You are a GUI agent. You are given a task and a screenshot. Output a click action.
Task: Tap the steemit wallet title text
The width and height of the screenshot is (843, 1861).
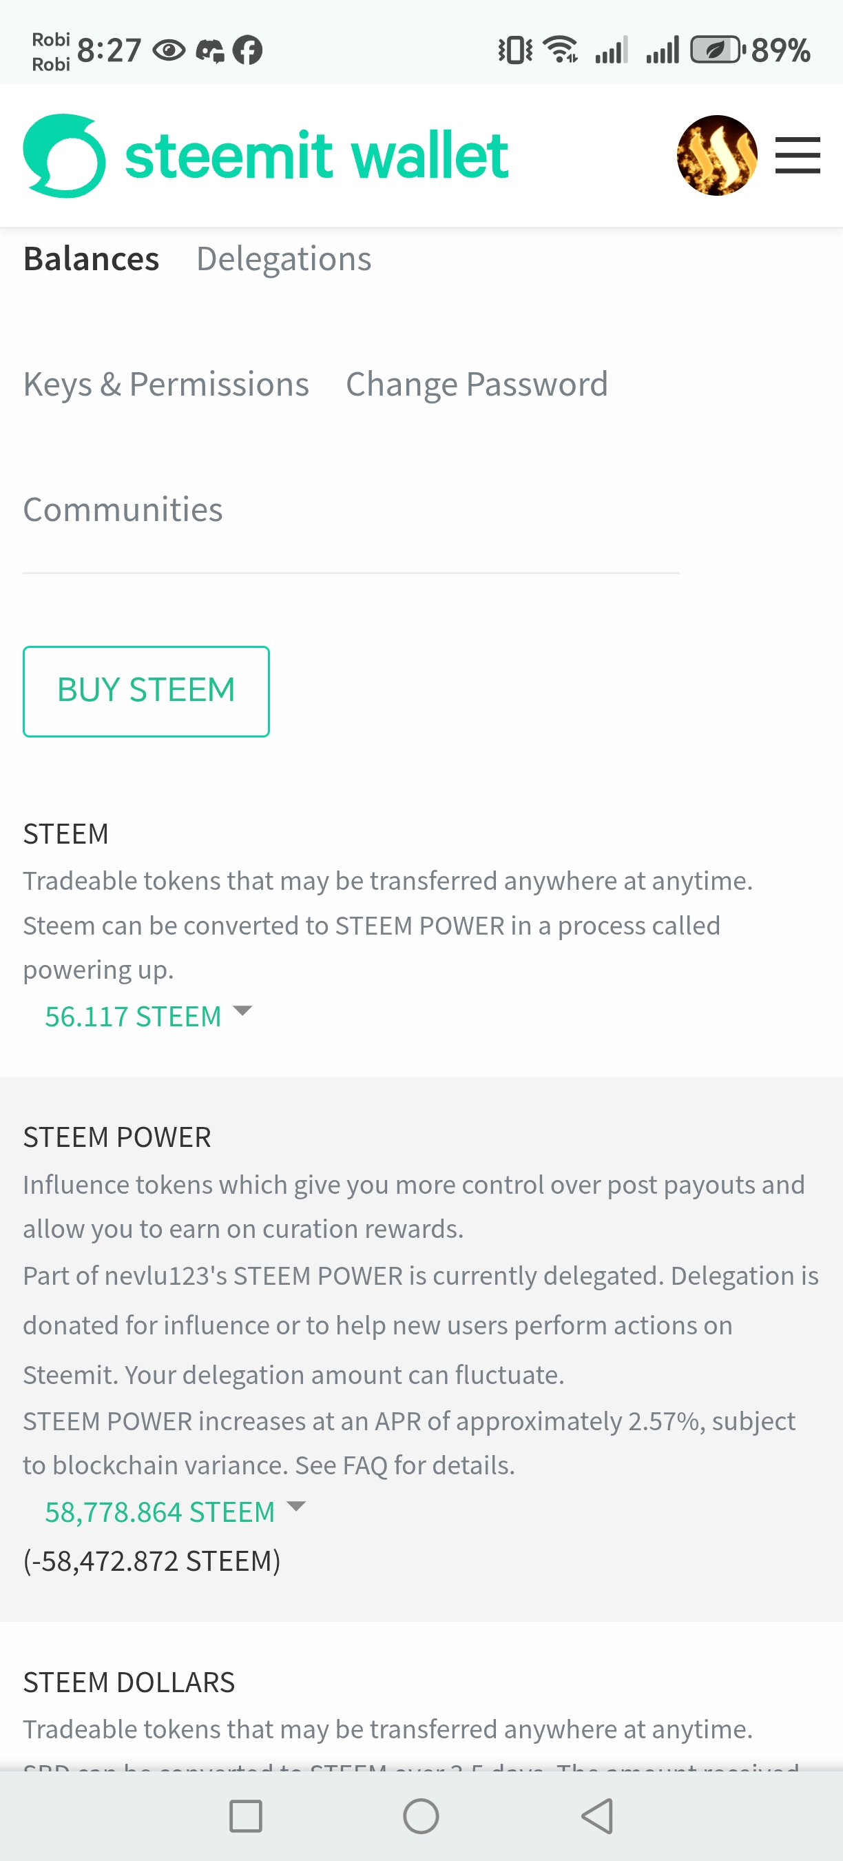316,154
